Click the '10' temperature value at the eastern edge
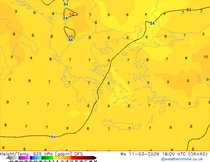This screenshot has height=162, width=210. click(206, 57)
